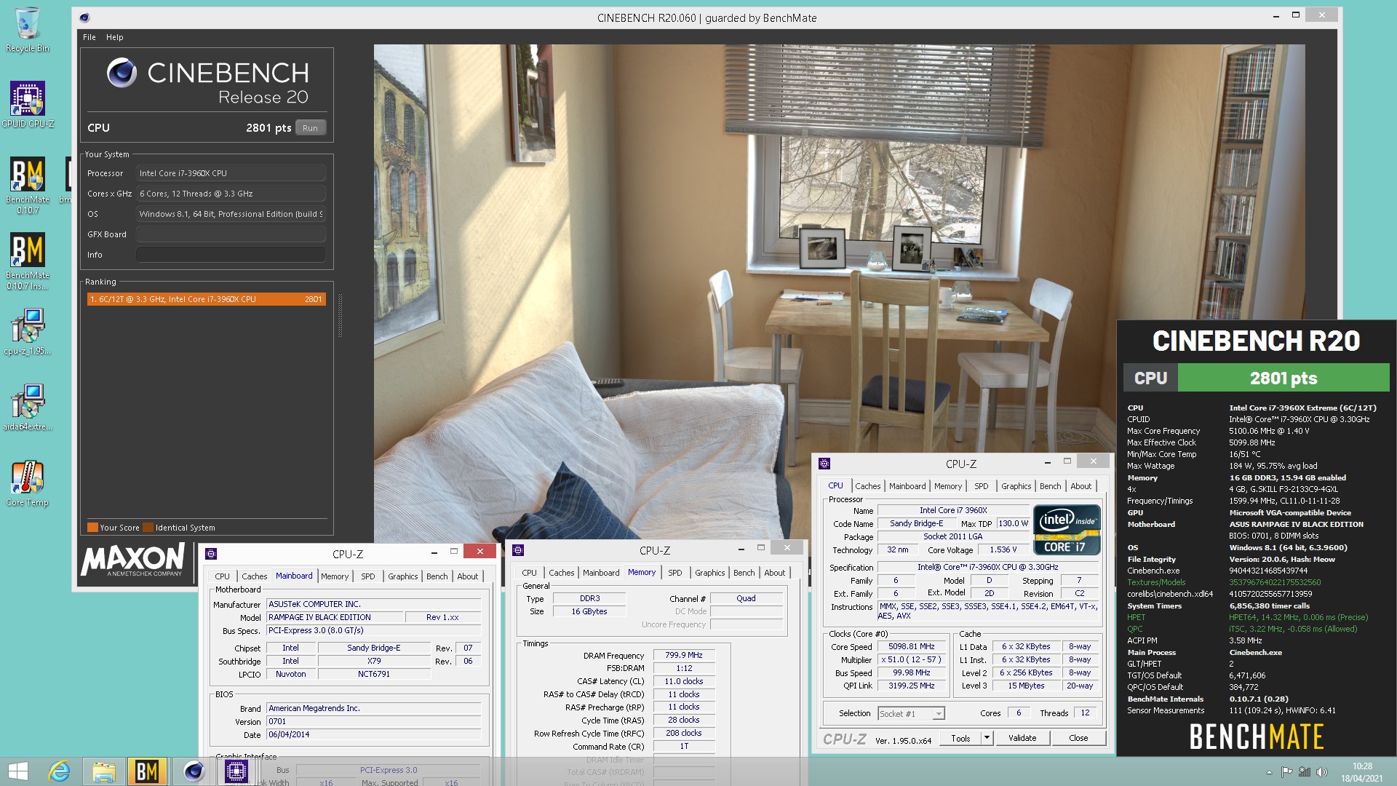Select the ranking entry for i7-3960X
This screenshot has width=1397, height=786.
[x=206, y=299]
